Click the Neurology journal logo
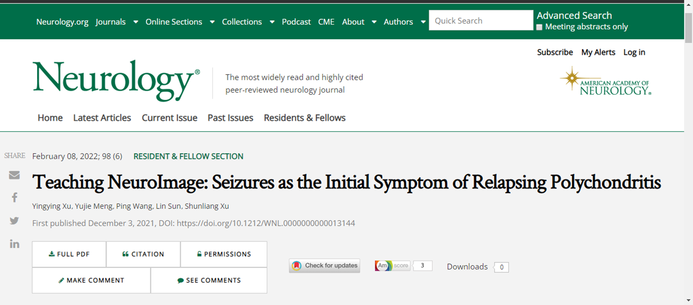 (x=116, y=80)
